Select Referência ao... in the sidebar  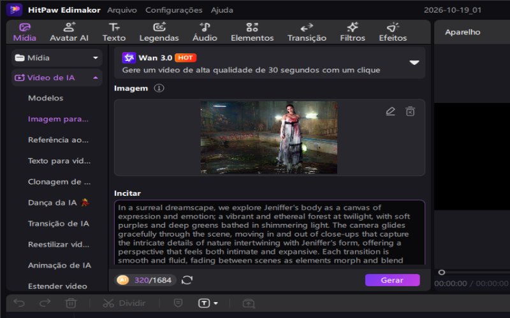[x=58, y=140]
